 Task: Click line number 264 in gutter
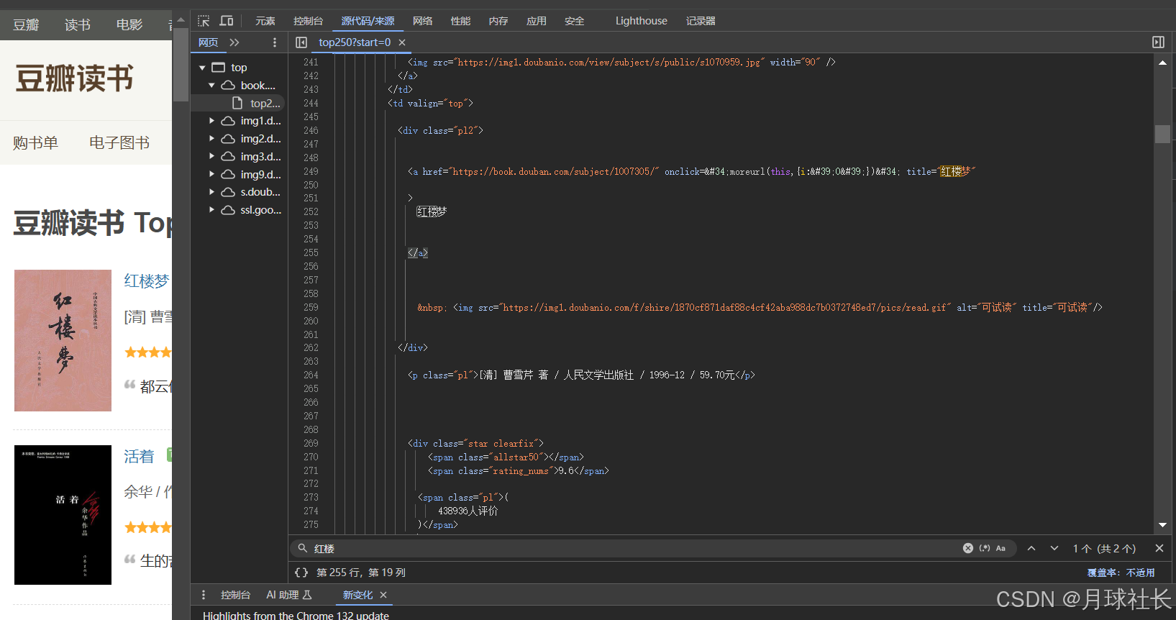(x=311, y=375)
